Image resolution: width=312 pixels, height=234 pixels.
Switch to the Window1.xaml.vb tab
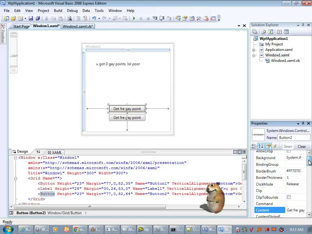click(x=78, y=26)
